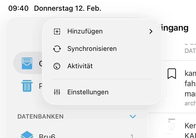Click the Aktivität gauge icon
This screenshot has height=138, width=196.
pos(57,66)
